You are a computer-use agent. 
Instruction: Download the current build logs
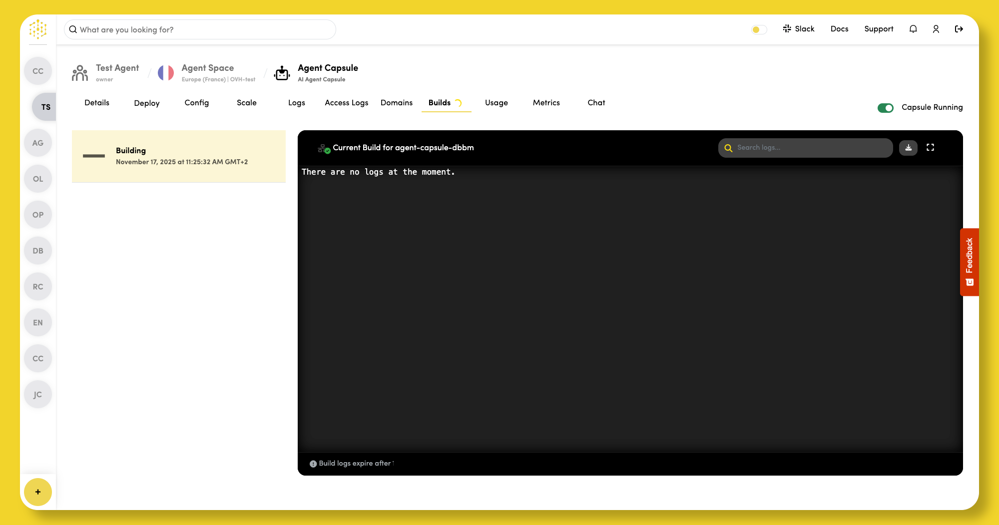click(x=908, y=148)
